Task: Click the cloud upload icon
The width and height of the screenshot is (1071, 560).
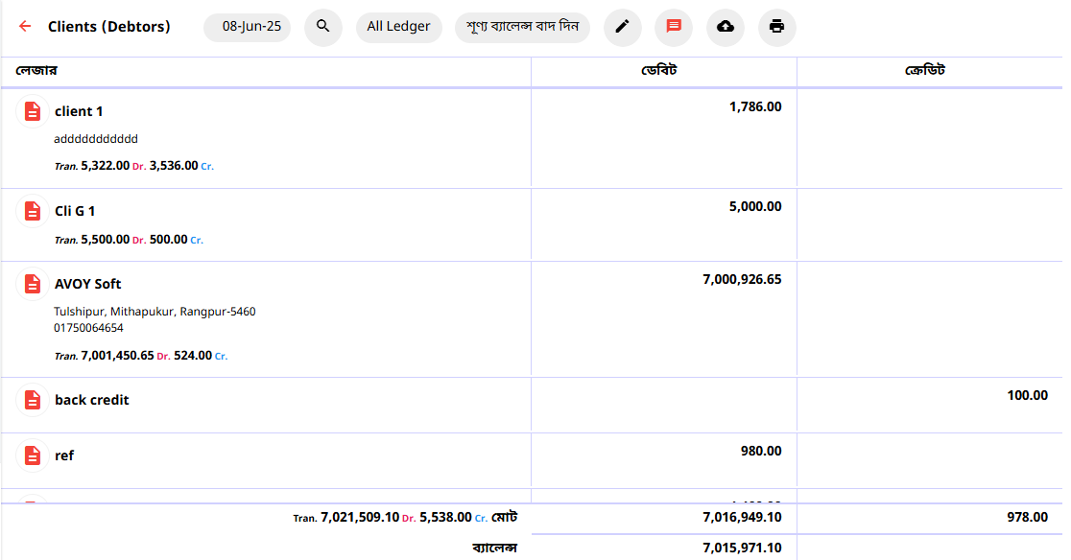Action: [726, 27]
